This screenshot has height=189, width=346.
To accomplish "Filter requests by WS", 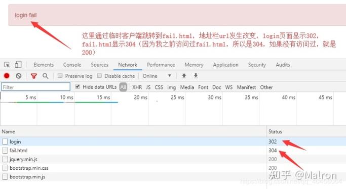I will [229, 87].
